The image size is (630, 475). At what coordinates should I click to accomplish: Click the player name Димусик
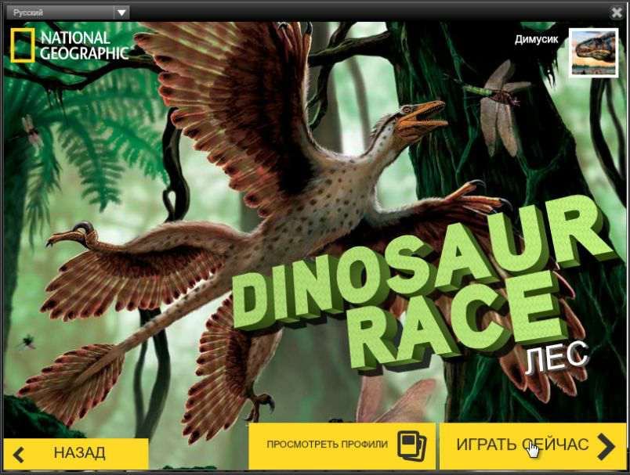(537, 39)
